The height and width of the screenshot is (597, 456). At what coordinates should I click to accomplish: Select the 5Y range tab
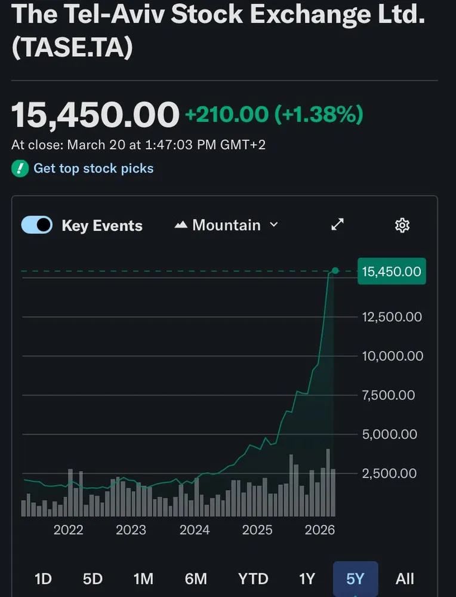pyautogui.click(x=355, y=578)
